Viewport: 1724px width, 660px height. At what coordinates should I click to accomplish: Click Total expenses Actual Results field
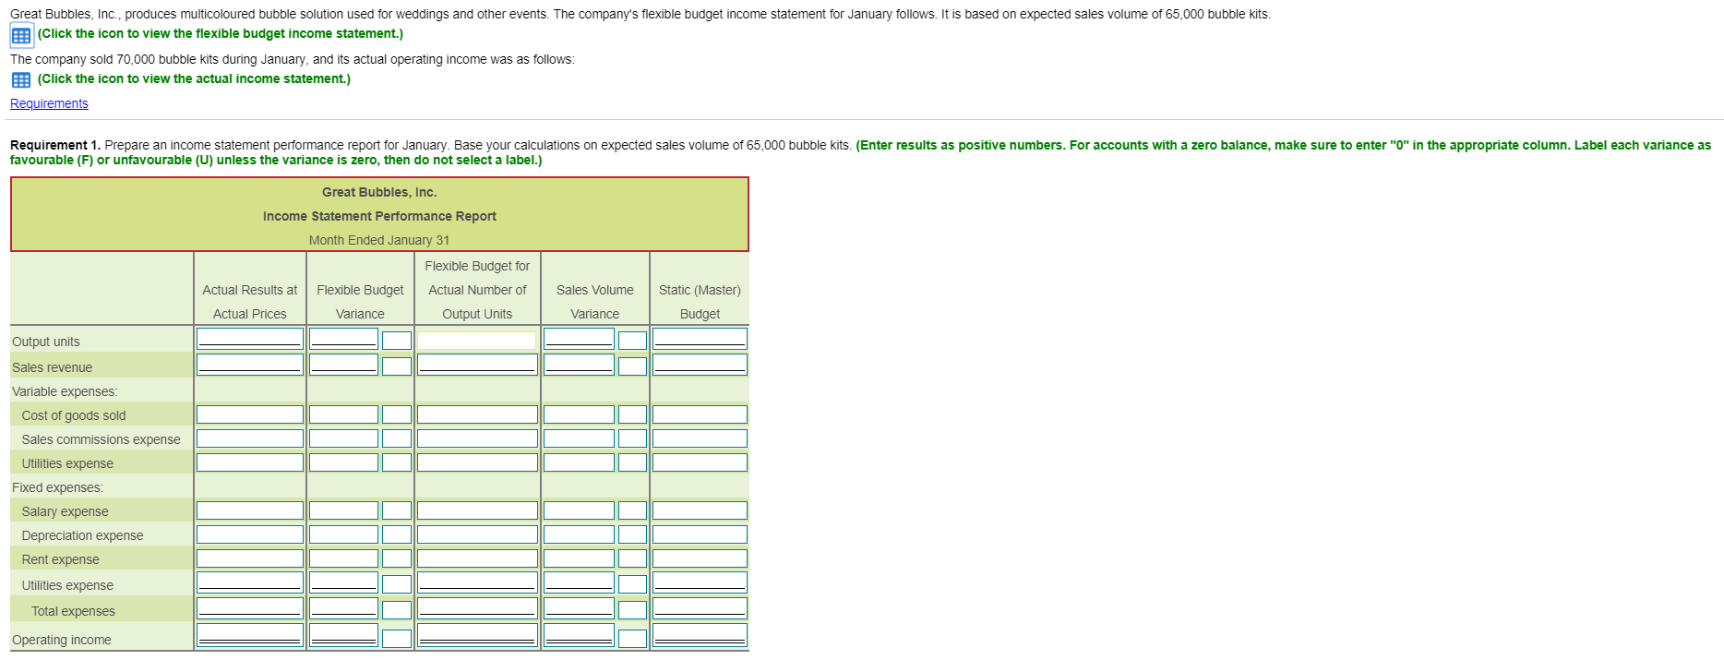pos(250,608)
